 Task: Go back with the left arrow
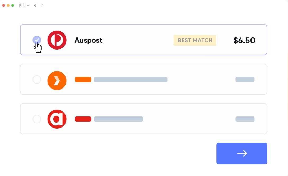pyautogui.click(x=35, y=5)
